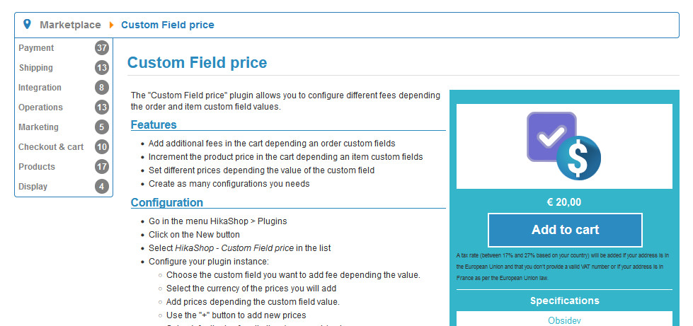Click the Custom Field price product image
The image size is (693, 326).
click(x=564, y=146)
